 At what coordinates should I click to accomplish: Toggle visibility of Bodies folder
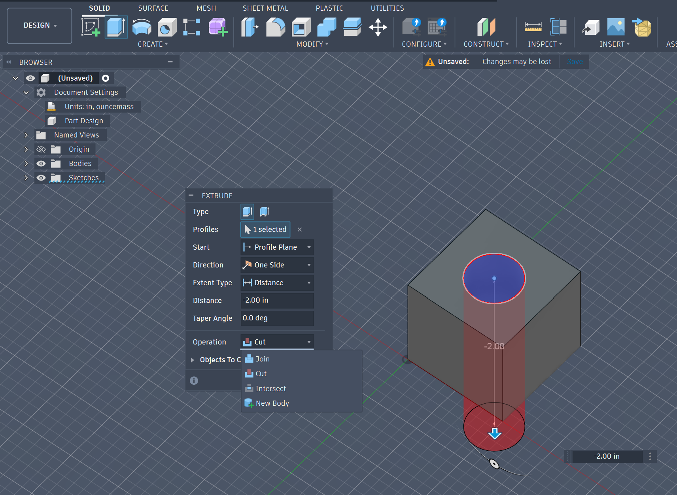[41, 164]
